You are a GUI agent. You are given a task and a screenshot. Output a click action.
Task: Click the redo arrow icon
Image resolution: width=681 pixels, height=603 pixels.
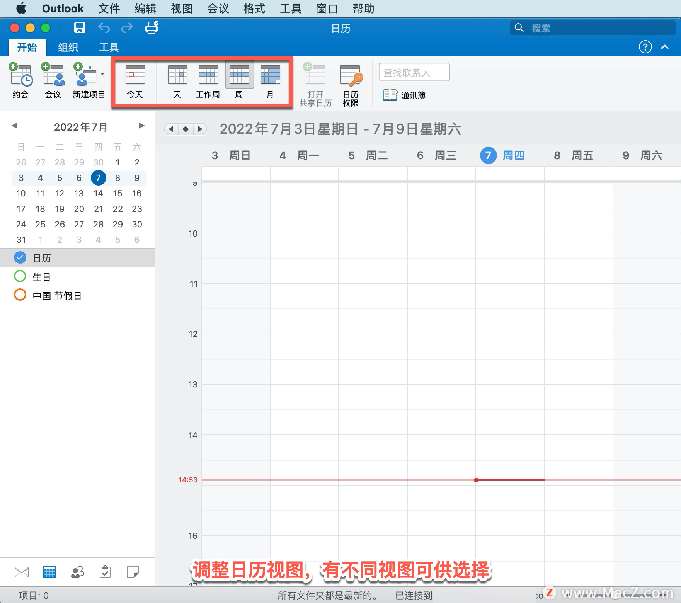pos(127,28)
